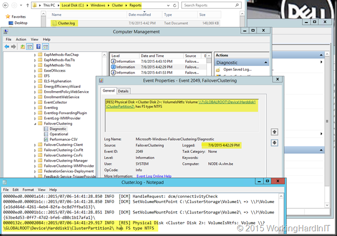Select the EnergyEfficiencyWizard tree item
This screenshot has width=337, height=236.
62,86
